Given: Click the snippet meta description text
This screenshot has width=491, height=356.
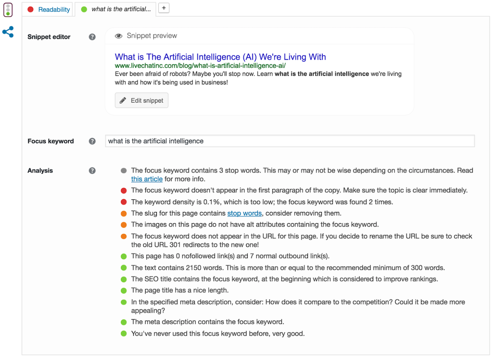Looking at the screenshot, I should pyautogui.click(x=258, y=78).
